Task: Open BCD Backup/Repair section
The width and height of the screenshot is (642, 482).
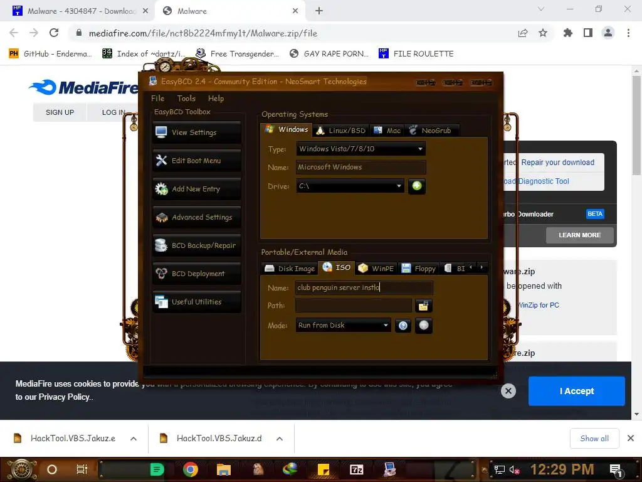Action: (197, 245)
